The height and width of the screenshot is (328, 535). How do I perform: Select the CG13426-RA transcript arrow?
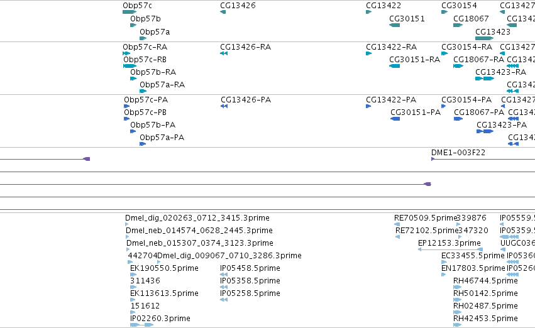224,53
